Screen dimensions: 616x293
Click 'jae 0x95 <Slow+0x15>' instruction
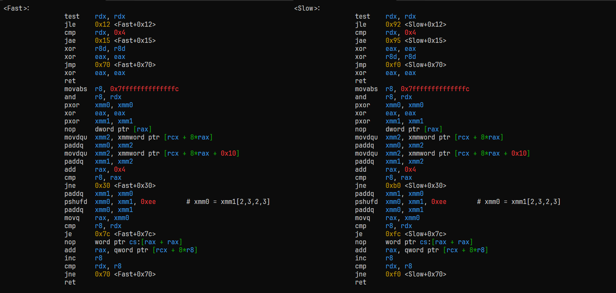coord(401,41)
